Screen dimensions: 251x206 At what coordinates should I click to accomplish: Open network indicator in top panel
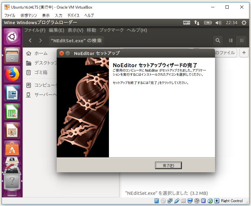pos(197,23)
